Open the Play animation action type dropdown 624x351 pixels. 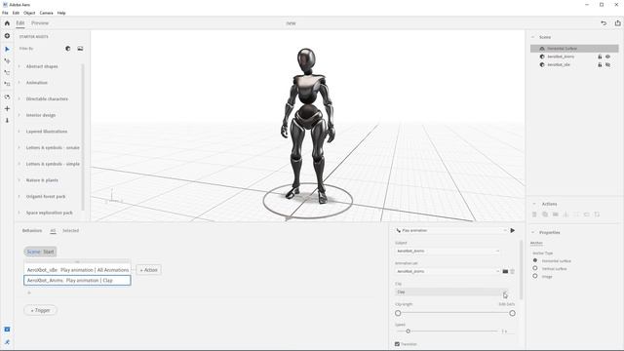451,230
